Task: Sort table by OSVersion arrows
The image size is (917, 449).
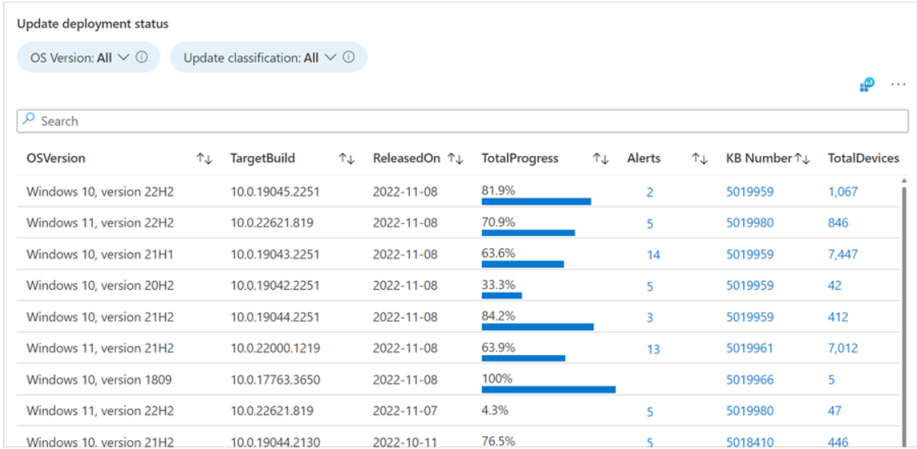Action: point(204,159)
